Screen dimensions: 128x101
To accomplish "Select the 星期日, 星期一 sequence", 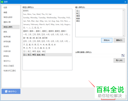I will [x=47, y=31].
